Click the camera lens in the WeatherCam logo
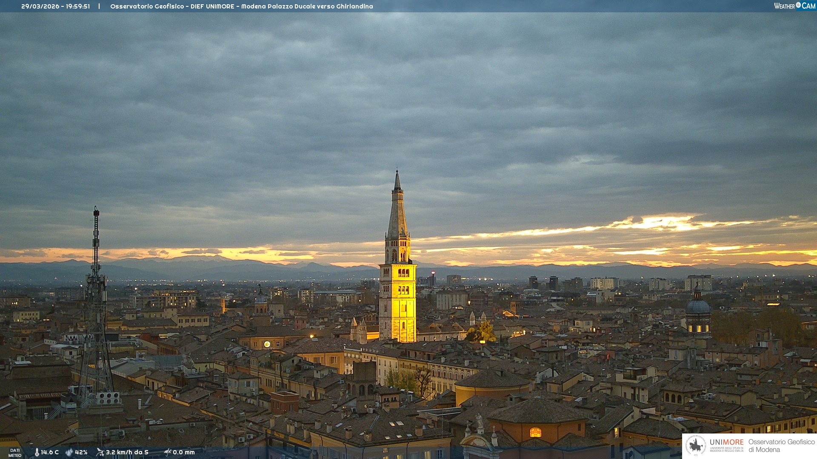 (798, 5)
